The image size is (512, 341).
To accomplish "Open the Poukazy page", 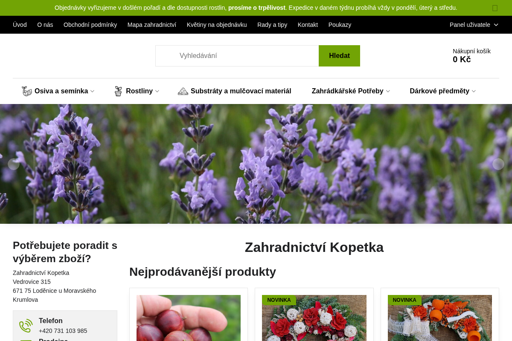I will pos(340,25).
